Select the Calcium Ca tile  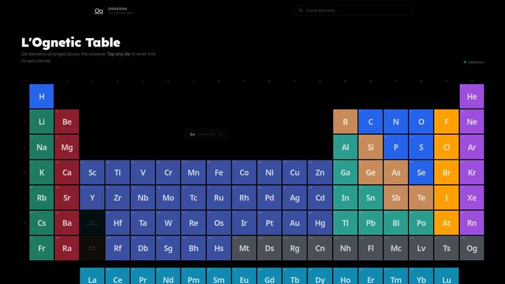click(67, 172)
